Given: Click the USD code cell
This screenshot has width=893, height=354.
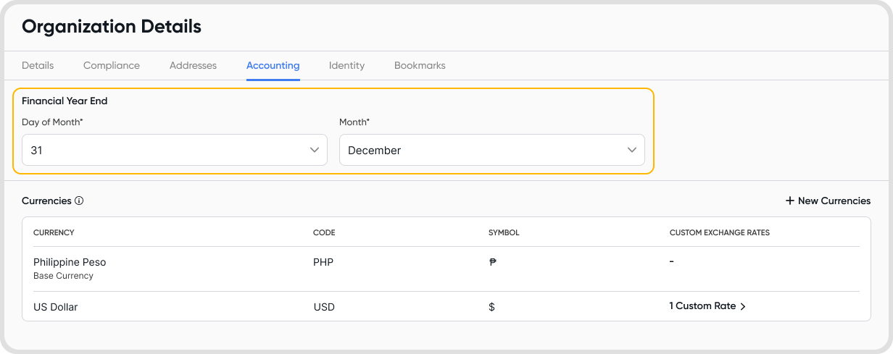Looking at the screenshot, I should click(324, 307).
